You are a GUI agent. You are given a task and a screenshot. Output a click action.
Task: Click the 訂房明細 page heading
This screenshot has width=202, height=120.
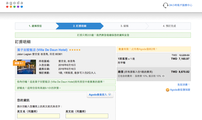click(23, 42)
